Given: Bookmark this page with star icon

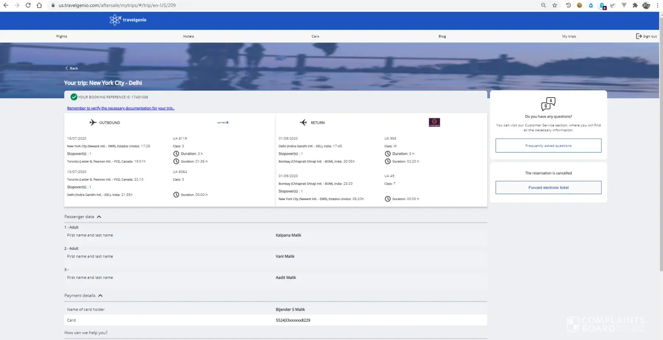Looking at the screenshot, I should click(x=554, y=5).
